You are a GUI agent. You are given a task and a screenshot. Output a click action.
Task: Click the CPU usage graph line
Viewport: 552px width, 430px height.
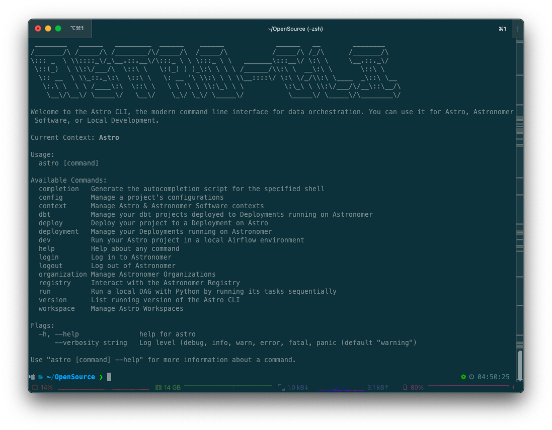click(103, 389)
